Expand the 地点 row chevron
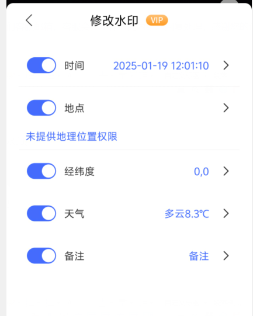 (x=226, y=108)
